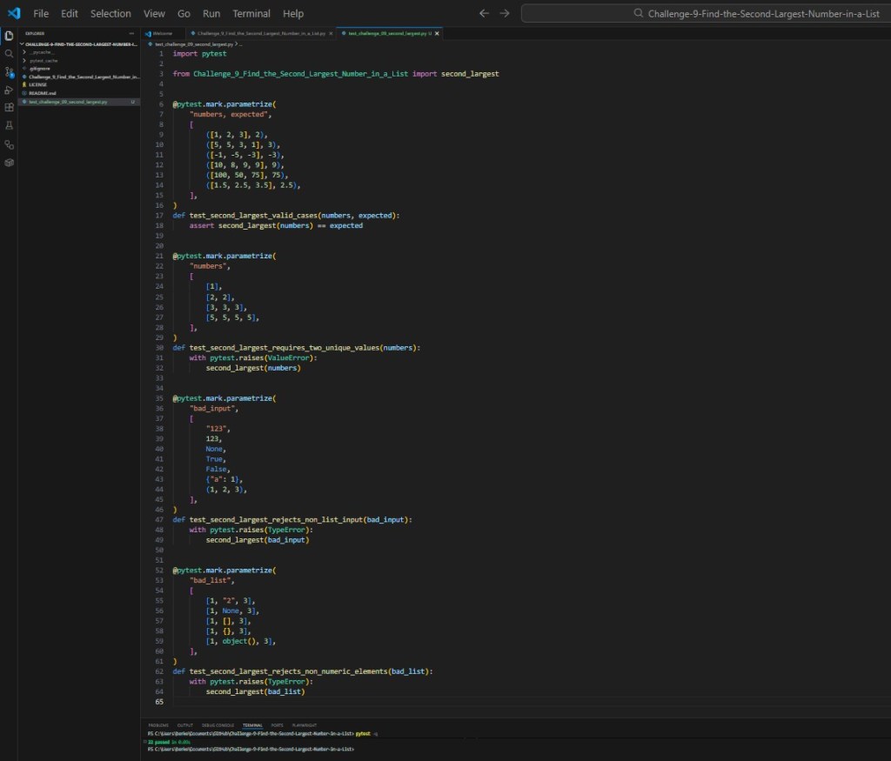This screenshot has height=761, width=891.
Task: Switch to the Problems panel tab
Action: click(157, 724)
